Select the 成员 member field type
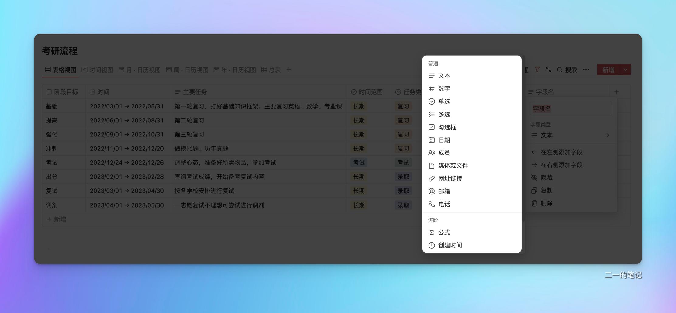Image resolution: width=676 pixels, height=313 pixels. [444, 153]
